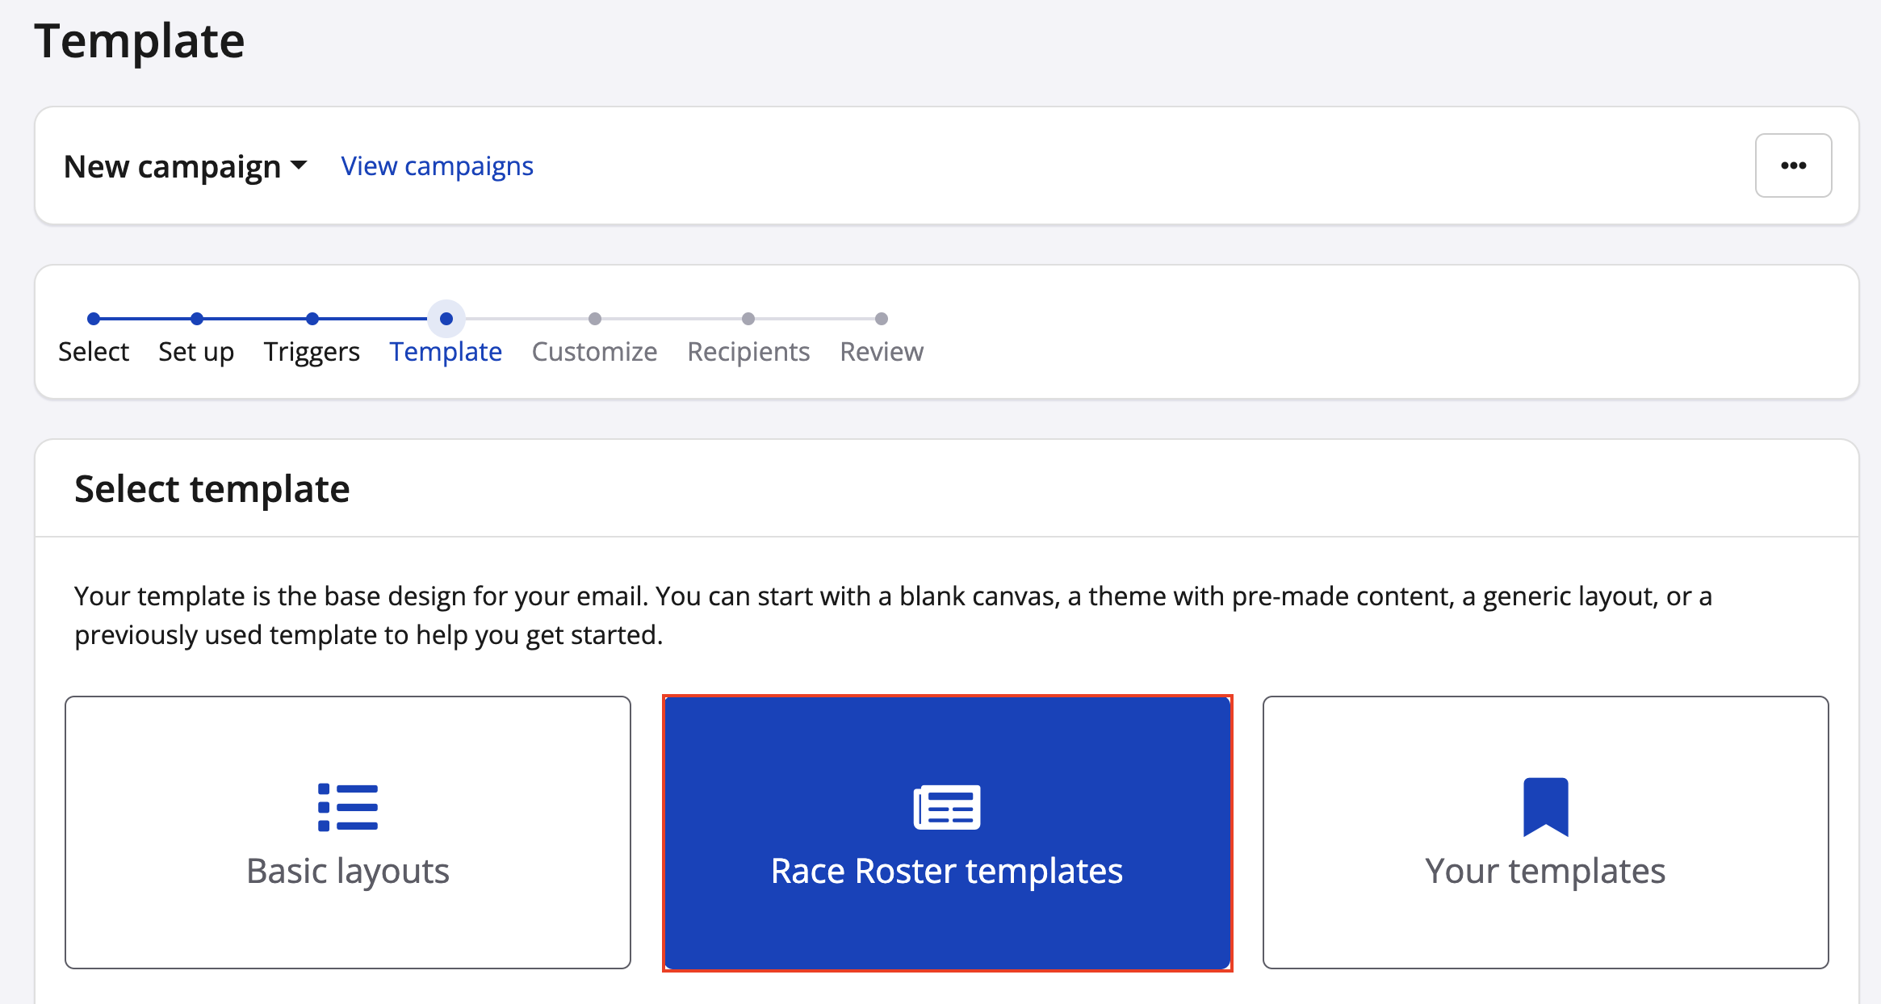Viewport: 1881px width, 1004px height.
Task: Pick the Your templates text label
Action: (x=1545, y=872)
